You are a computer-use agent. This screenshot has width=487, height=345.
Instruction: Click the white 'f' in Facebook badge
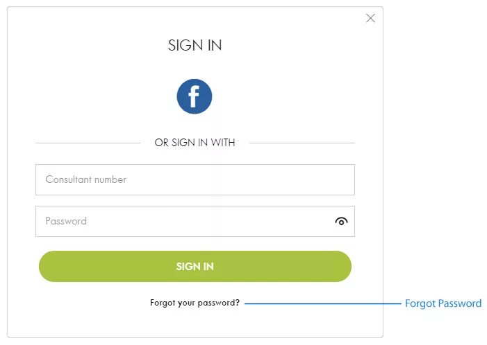[x=194, y=96]
